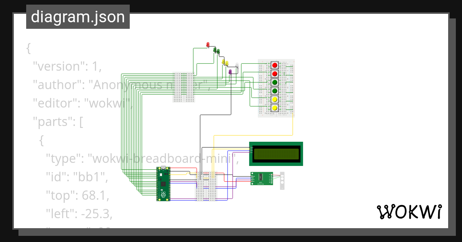Image resolution: width=462 pixels, height=242 pixels.
Task: Select the purple LED
Action: [x=230, y=71]
